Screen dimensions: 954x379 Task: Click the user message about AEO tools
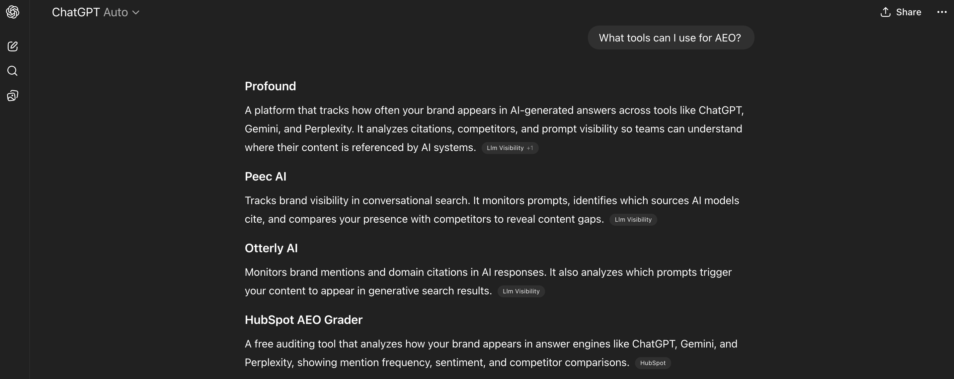pyautogui.click(x=670, y=38)
